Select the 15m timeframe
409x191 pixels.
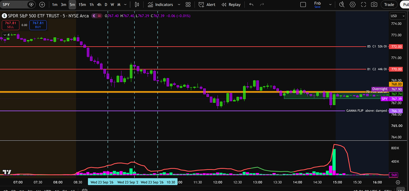pyautogui.click(x=82, y=4)
